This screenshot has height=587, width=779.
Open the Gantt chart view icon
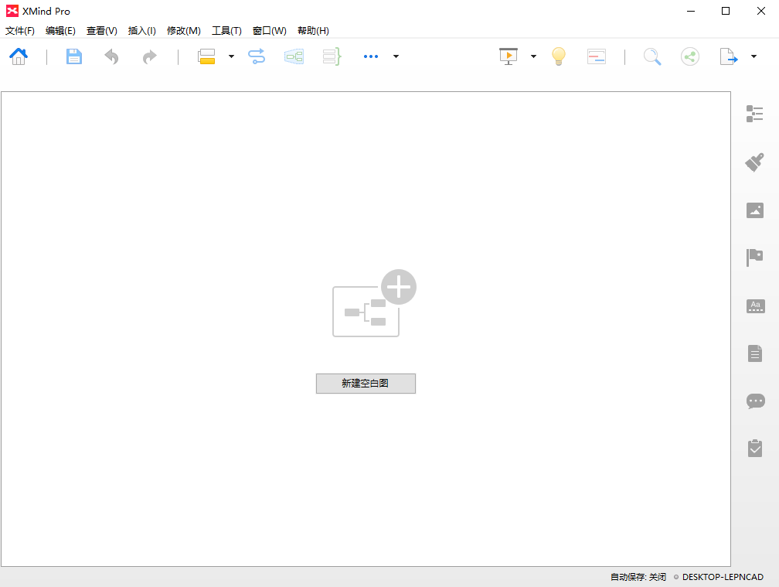point(596,56)
